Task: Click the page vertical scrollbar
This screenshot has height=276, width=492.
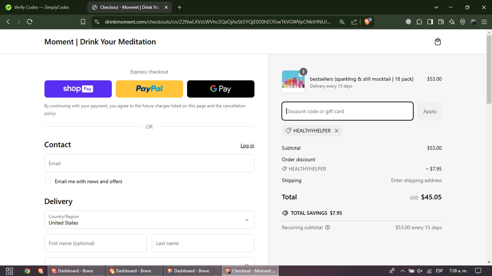Action: pos(489,69)
